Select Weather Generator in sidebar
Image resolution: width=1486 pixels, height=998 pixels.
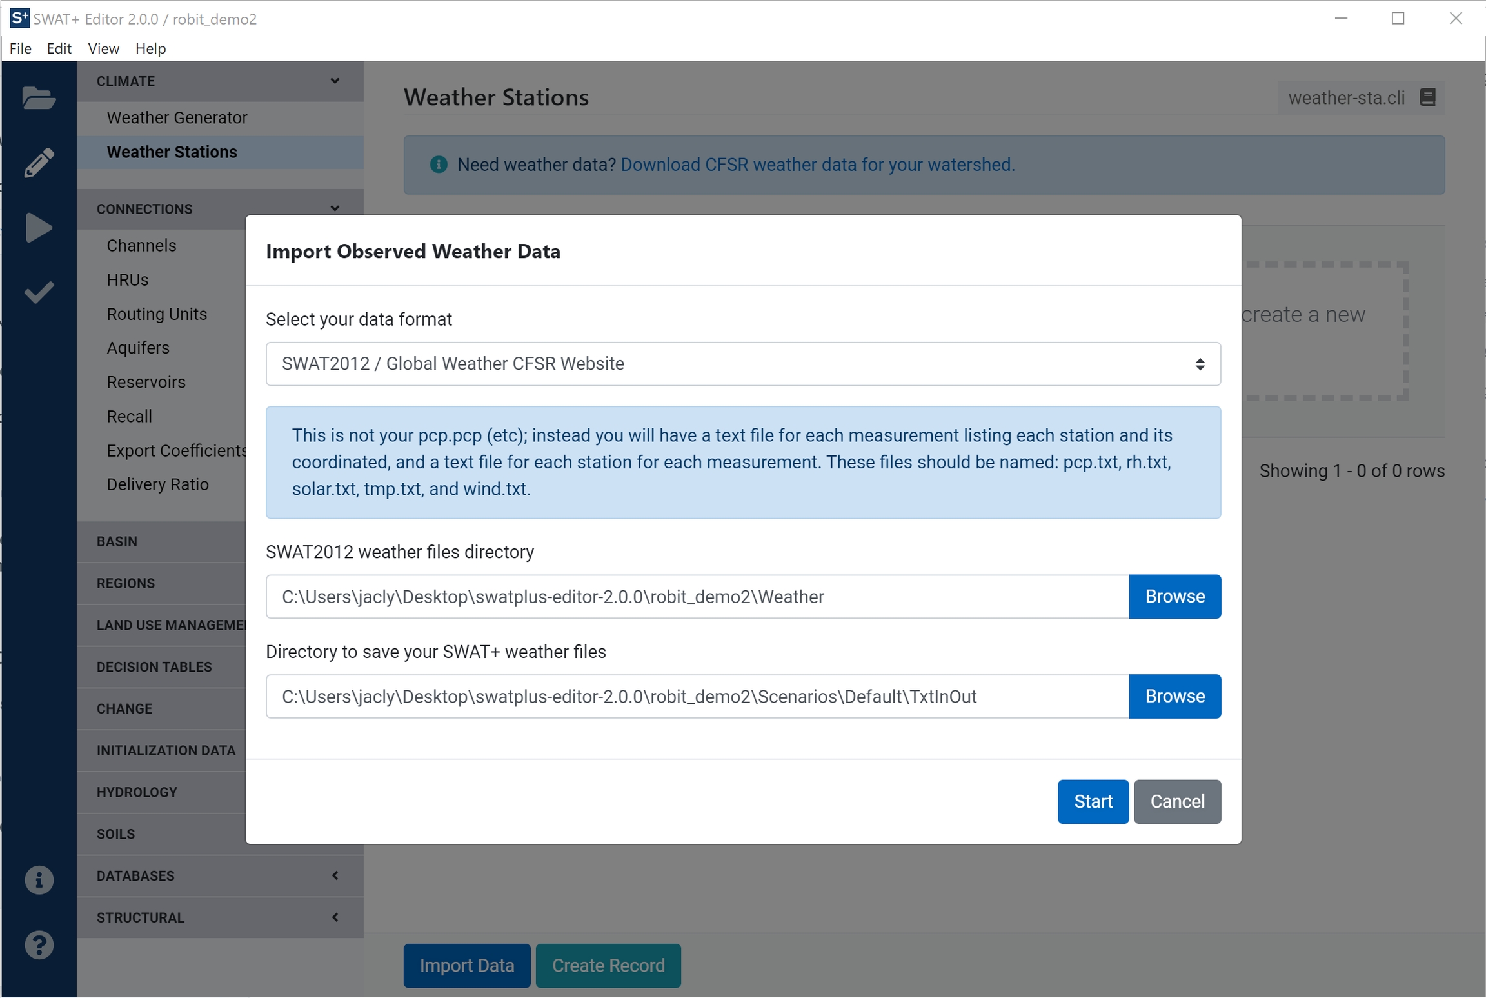(x=177, y=117)
